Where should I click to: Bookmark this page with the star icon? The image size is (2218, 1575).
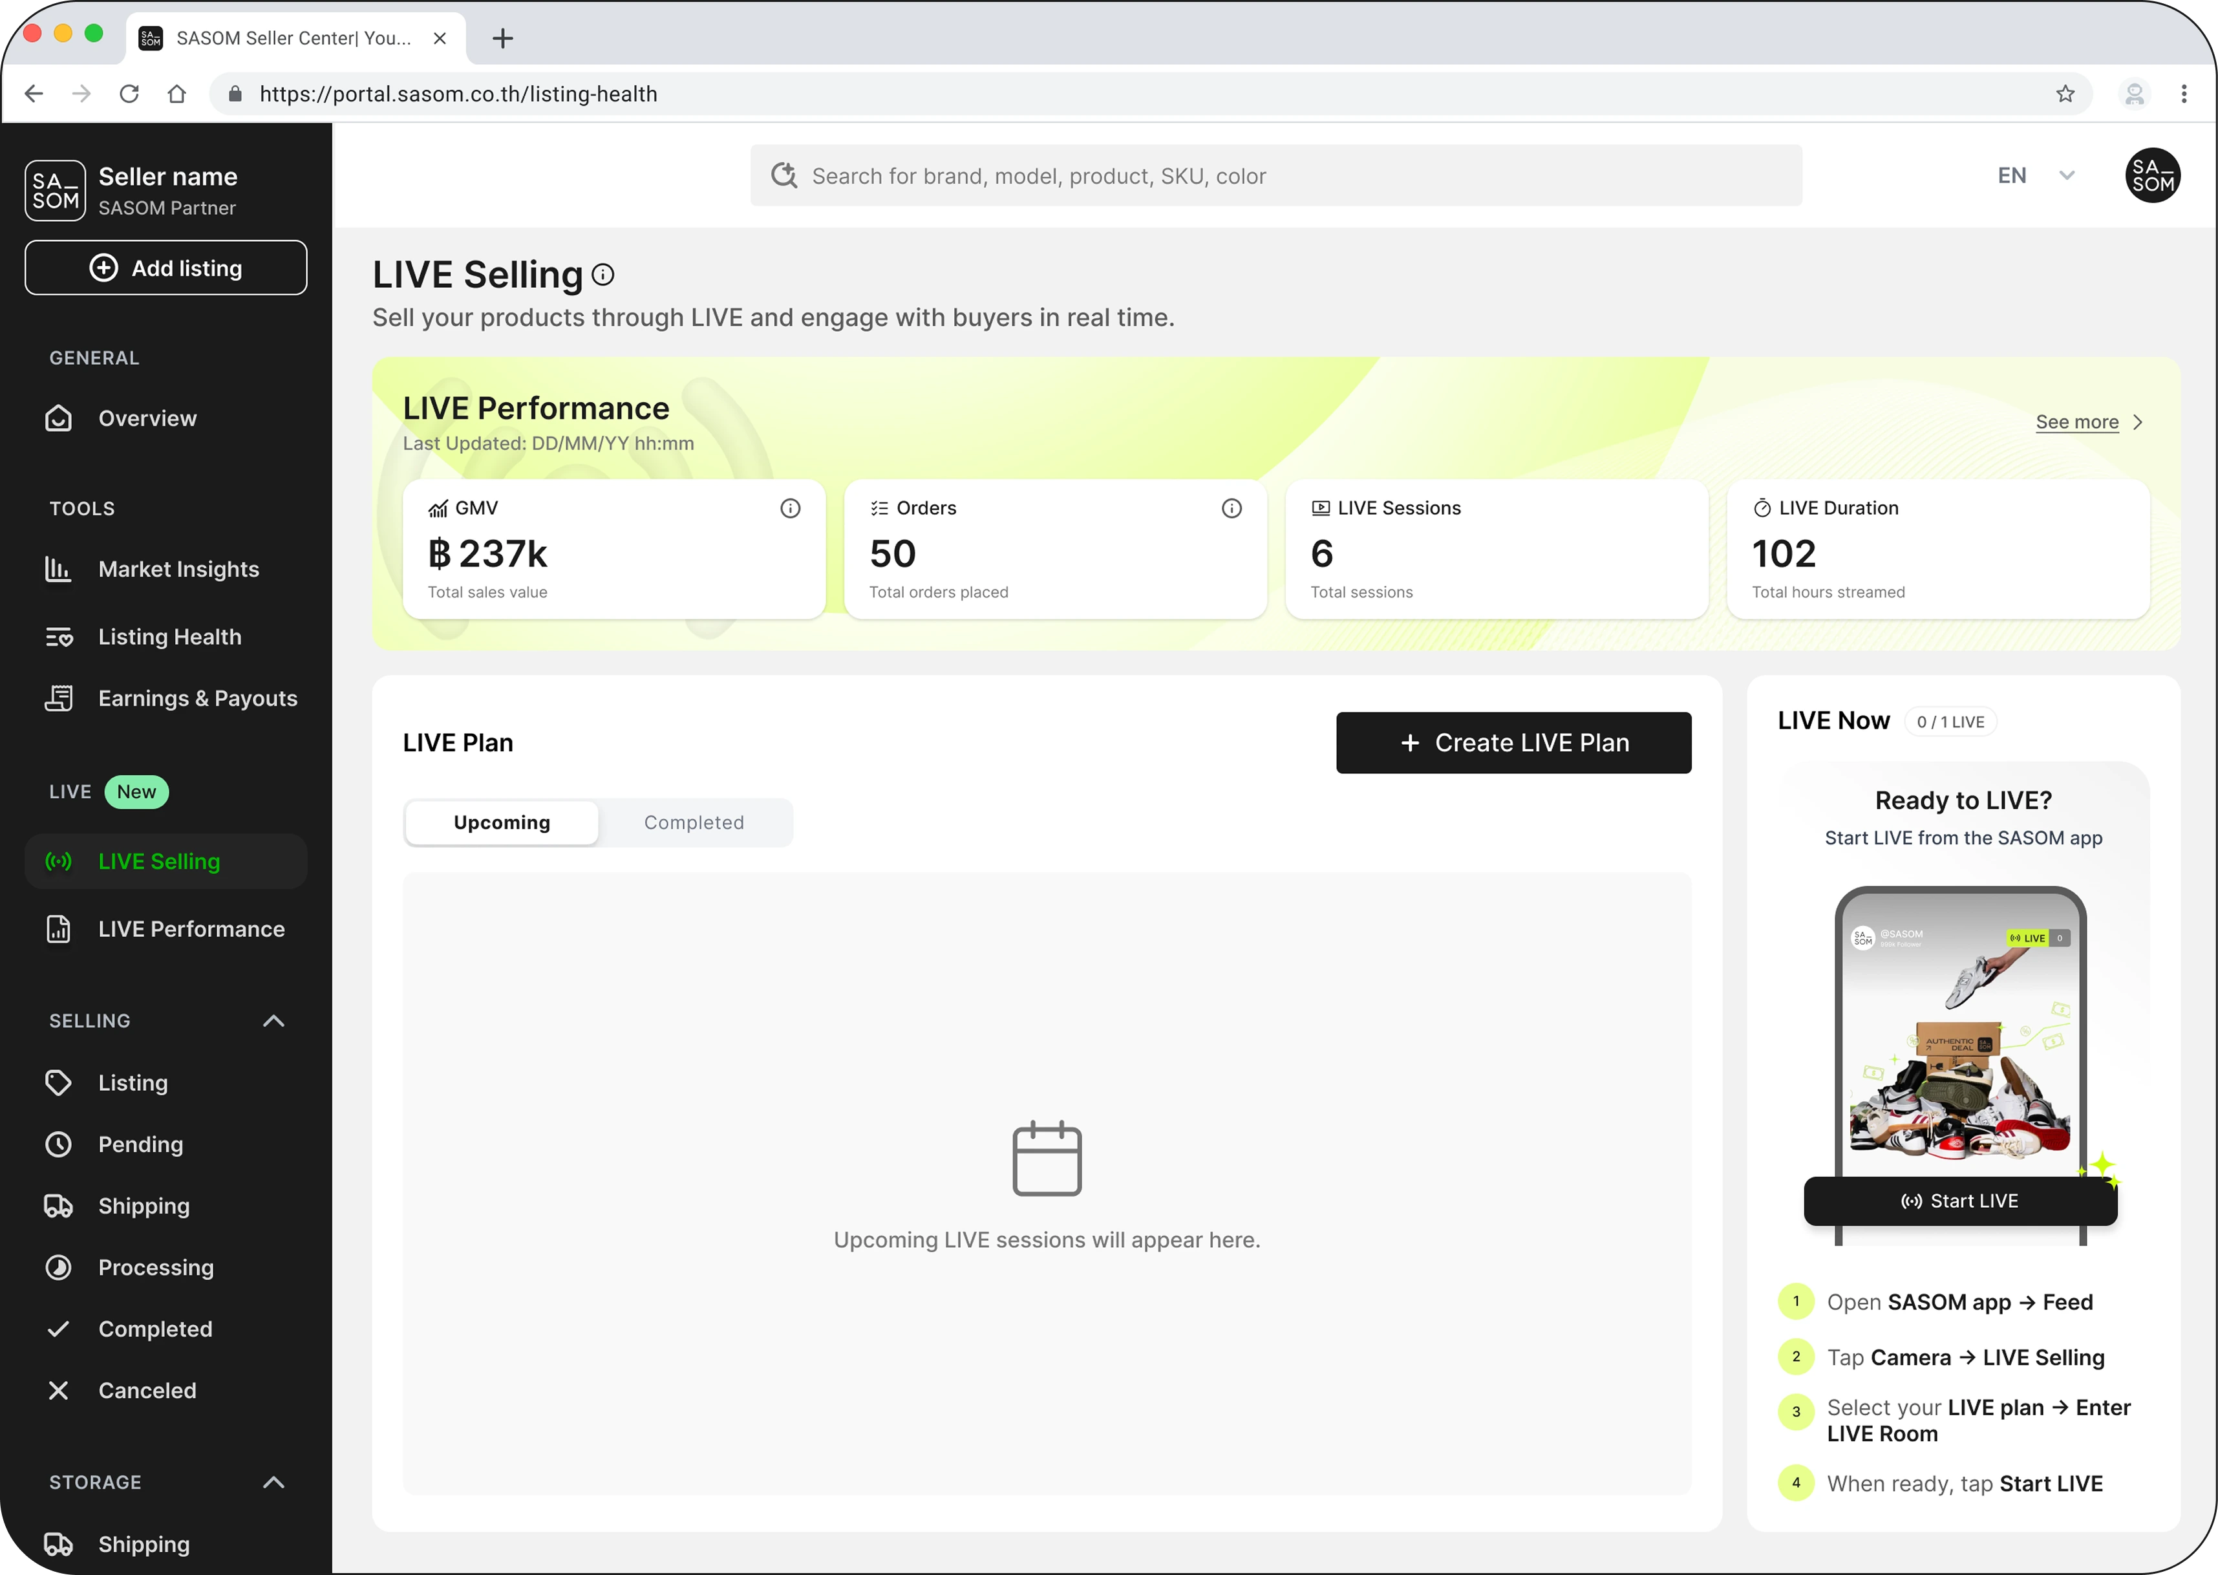click(2065, 93)
